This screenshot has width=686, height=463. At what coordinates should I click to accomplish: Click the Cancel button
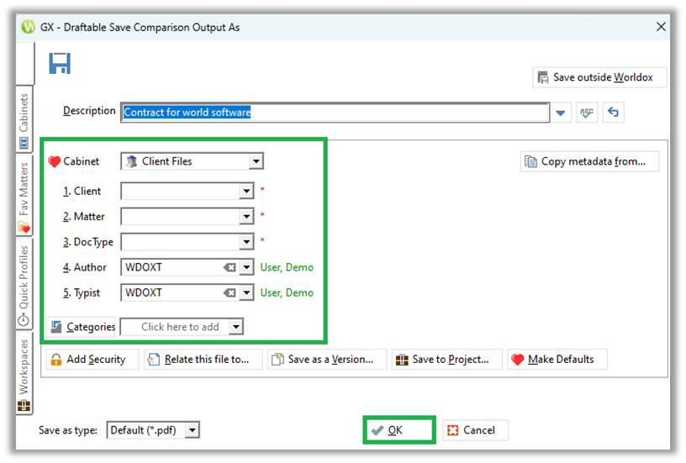(x=475, y=430)
